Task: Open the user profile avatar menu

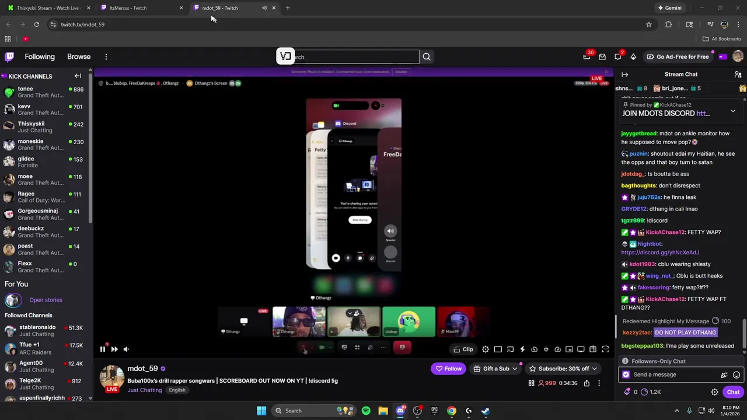Action: [738, 57]
